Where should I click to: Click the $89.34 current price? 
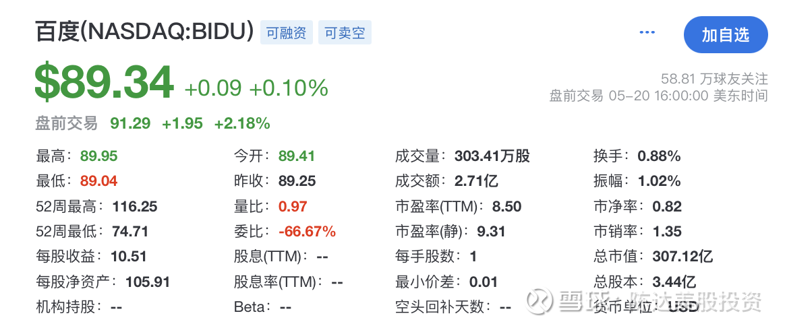click(105, 83)
